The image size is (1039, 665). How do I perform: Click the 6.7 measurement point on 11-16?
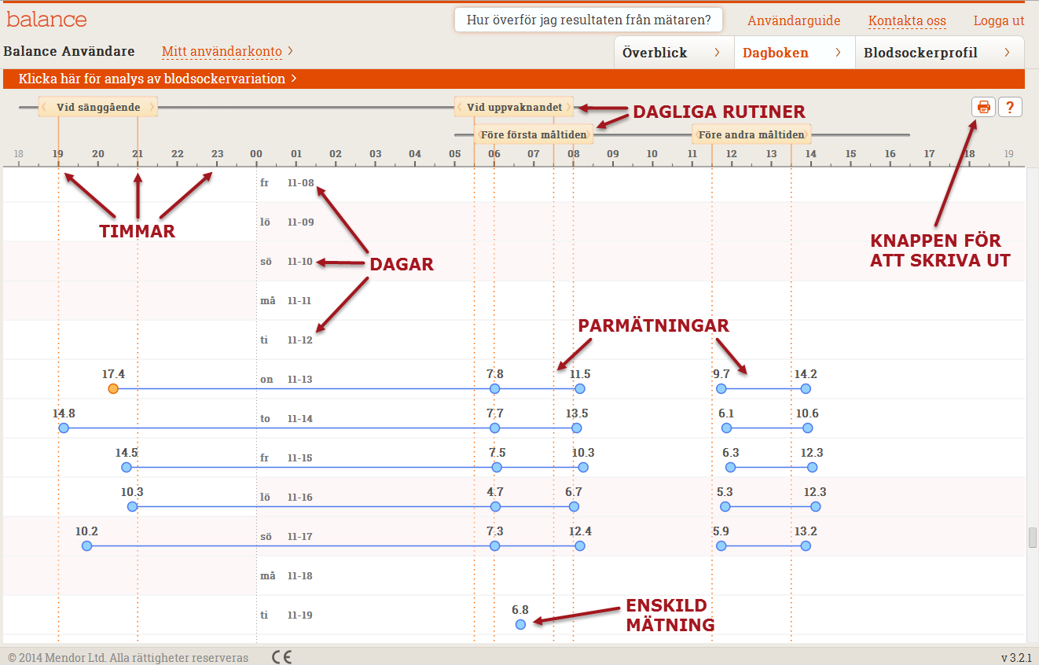coord(574,506)
